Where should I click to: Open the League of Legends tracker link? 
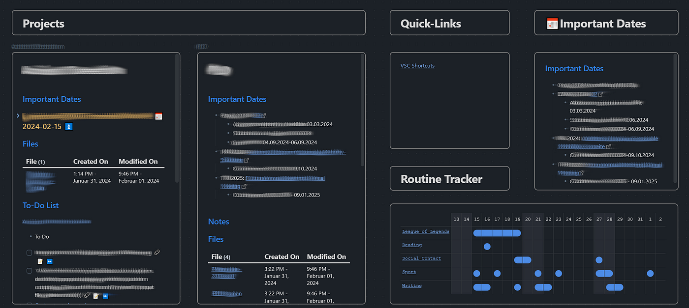pyautogui.click(x=425, y=231)
